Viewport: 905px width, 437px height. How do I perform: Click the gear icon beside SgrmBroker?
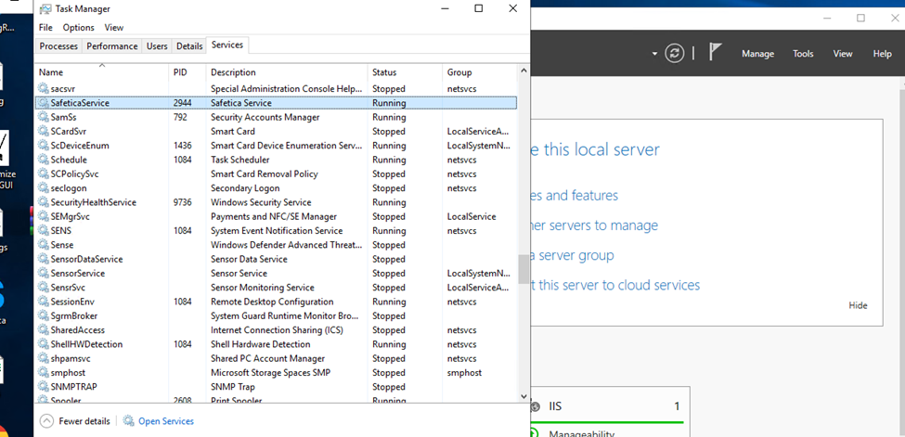44,315
